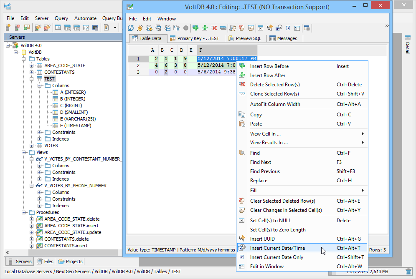The image size is (416, 279).
Task: Click Clone Selected Rows toolbar icon
Action: coord(223,28)
